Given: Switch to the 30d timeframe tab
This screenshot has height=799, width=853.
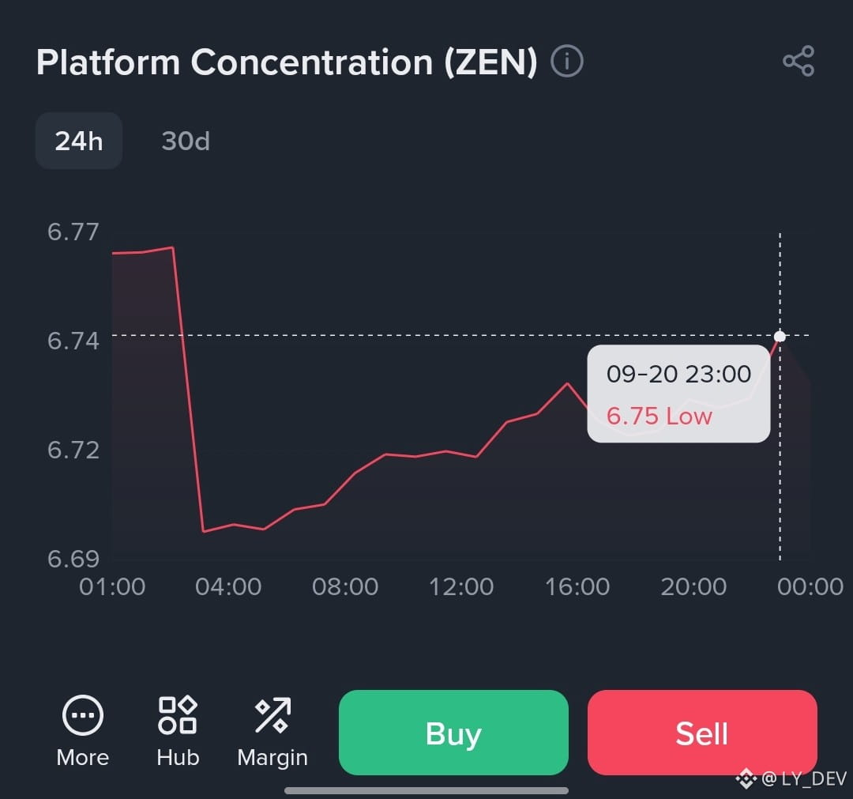Looking at the screenshot, I should pos(186,141).
